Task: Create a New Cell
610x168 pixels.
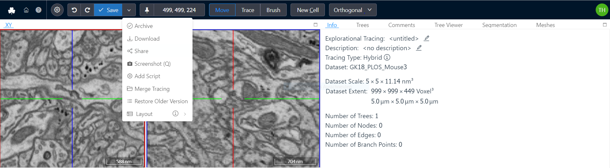Action: point(308,10)
